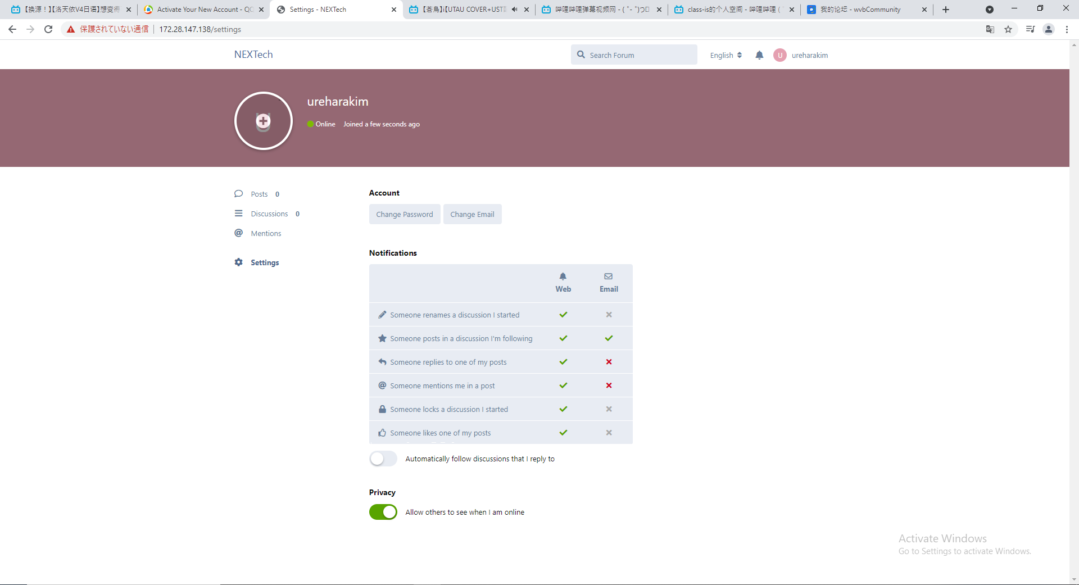Click the Change Password button

tap(405, 214)
